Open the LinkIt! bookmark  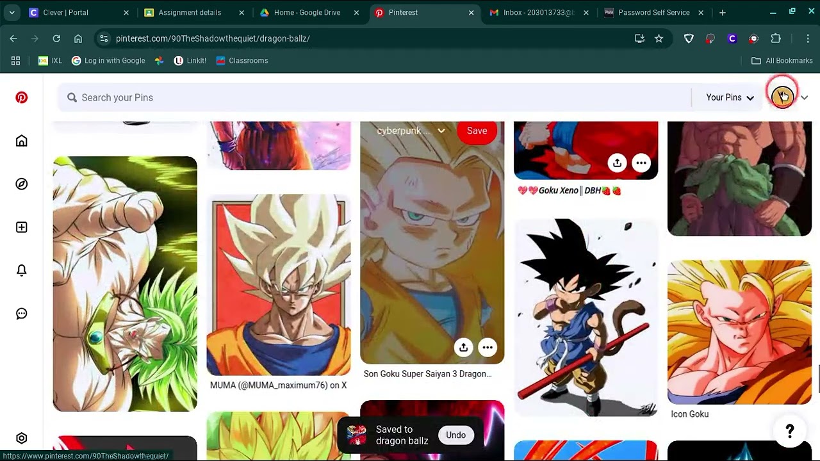click(190, 61)
